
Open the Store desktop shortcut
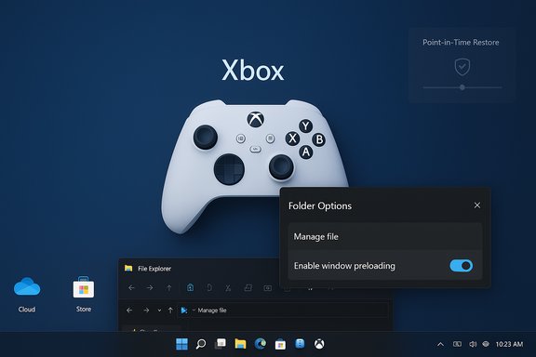coord(84,294)
